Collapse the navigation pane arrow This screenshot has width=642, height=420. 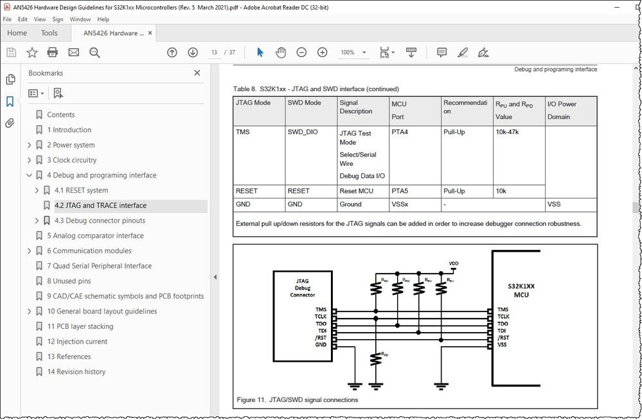(215, 277)
